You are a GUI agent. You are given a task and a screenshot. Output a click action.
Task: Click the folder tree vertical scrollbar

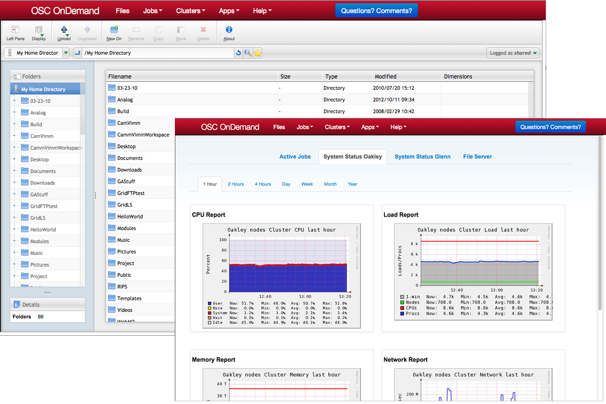(x=83, y=115)
